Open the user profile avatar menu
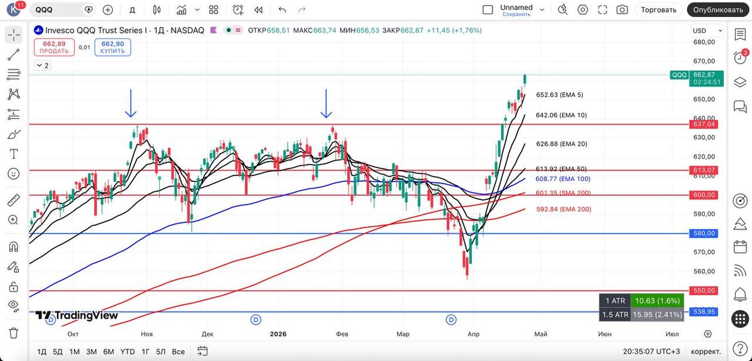The image size is (752, 361). [x=14, y=9]
